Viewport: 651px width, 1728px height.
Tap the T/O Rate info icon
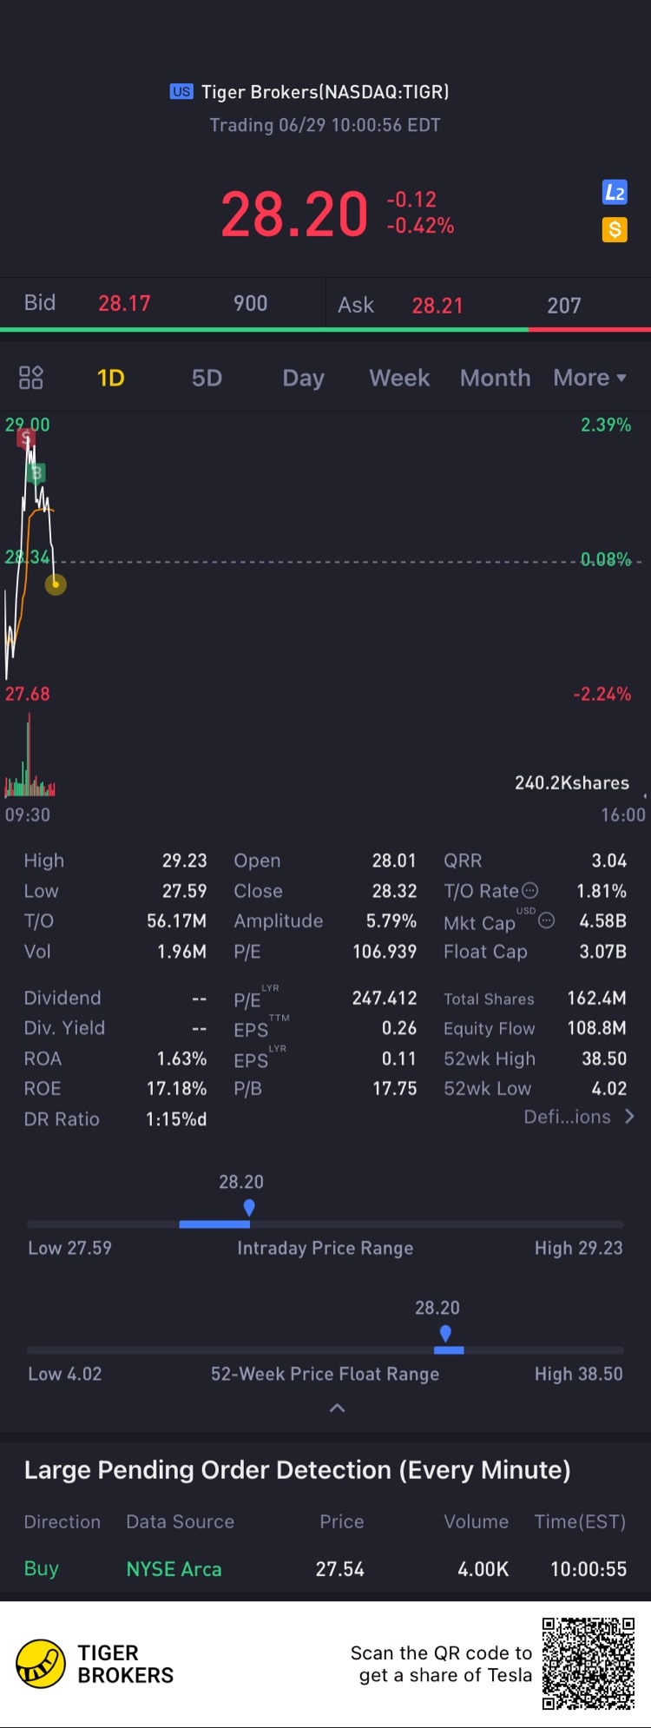tap(529, 890)
